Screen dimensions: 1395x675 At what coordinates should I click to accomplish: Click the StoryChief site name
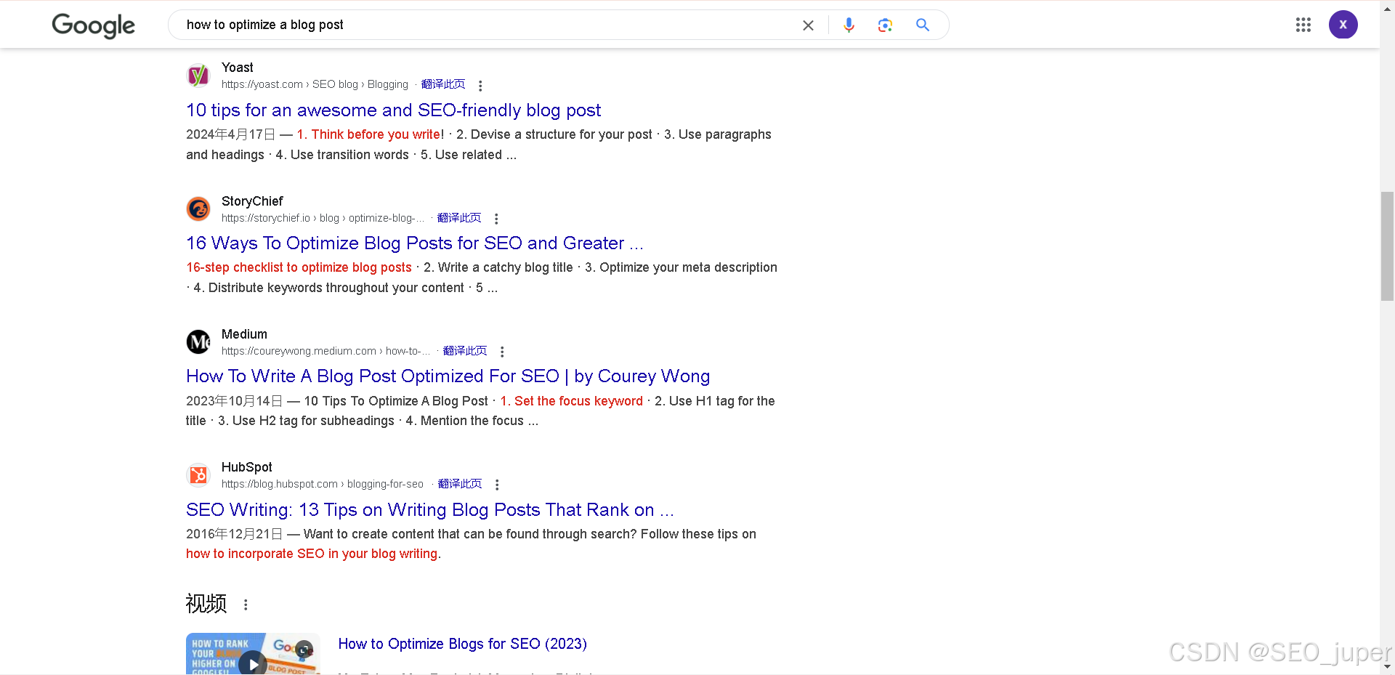(x=252, y=201)
